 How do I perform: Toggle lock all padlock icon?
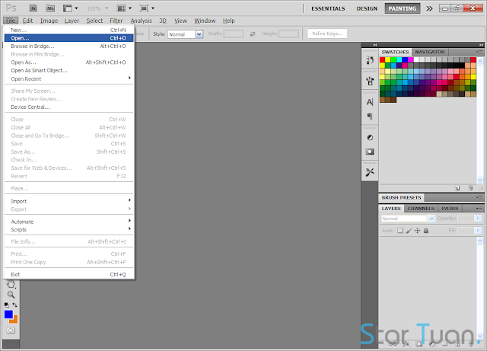click(426, 231)
